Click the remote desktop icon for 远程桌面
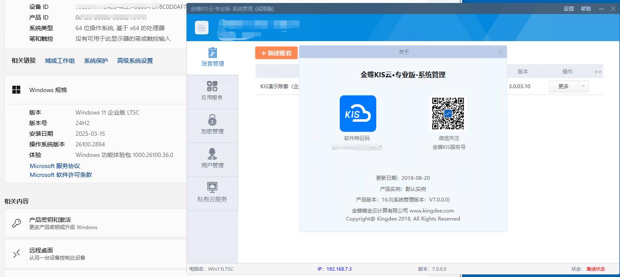Screen dimensions: 620x277 17,254
